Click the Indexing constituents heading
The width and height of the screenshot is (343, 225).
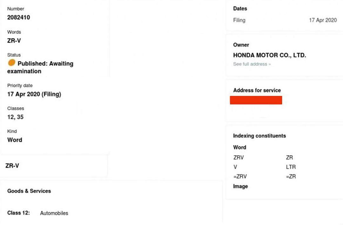[259, 136]
